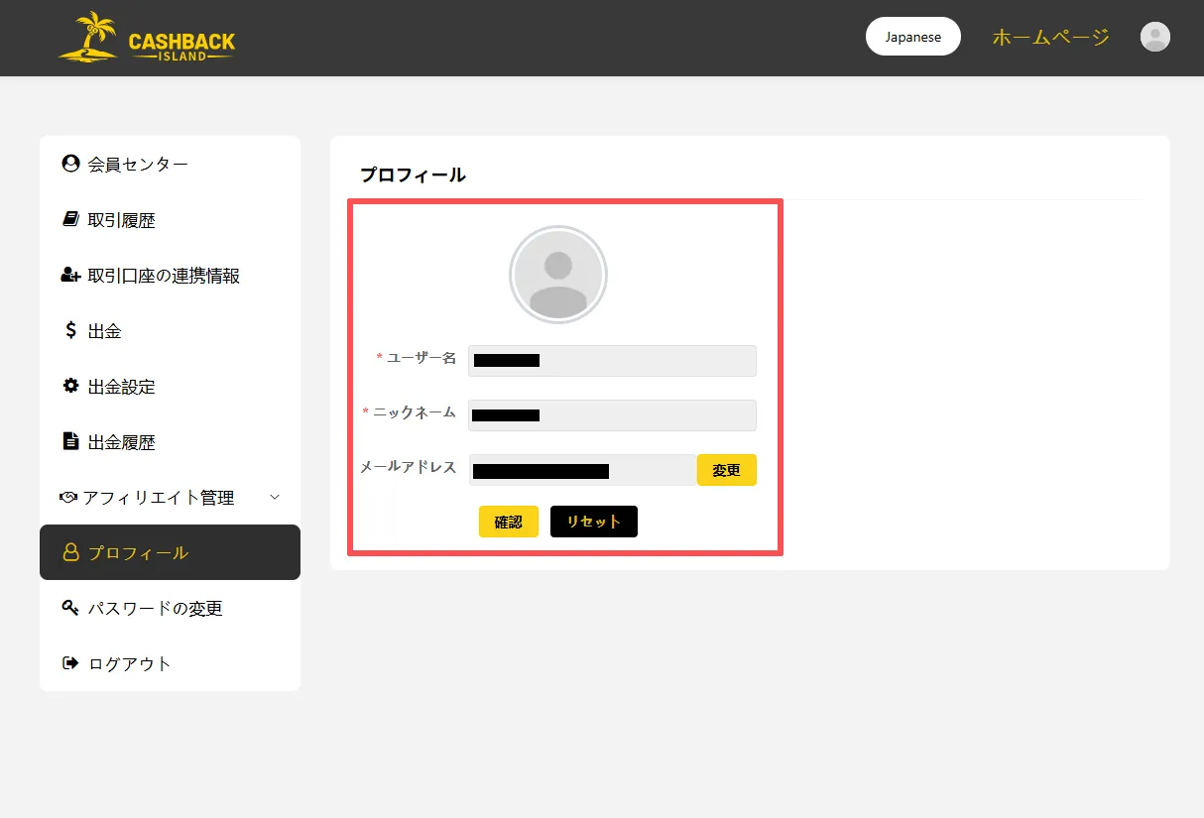This screenshot has height=818, width=1204.
Task: Click the document icon for 出金履歴
Action: coord(70,441)
